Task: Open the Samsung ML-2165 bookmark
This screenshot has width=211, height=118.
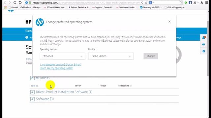Action: (151, 7)
